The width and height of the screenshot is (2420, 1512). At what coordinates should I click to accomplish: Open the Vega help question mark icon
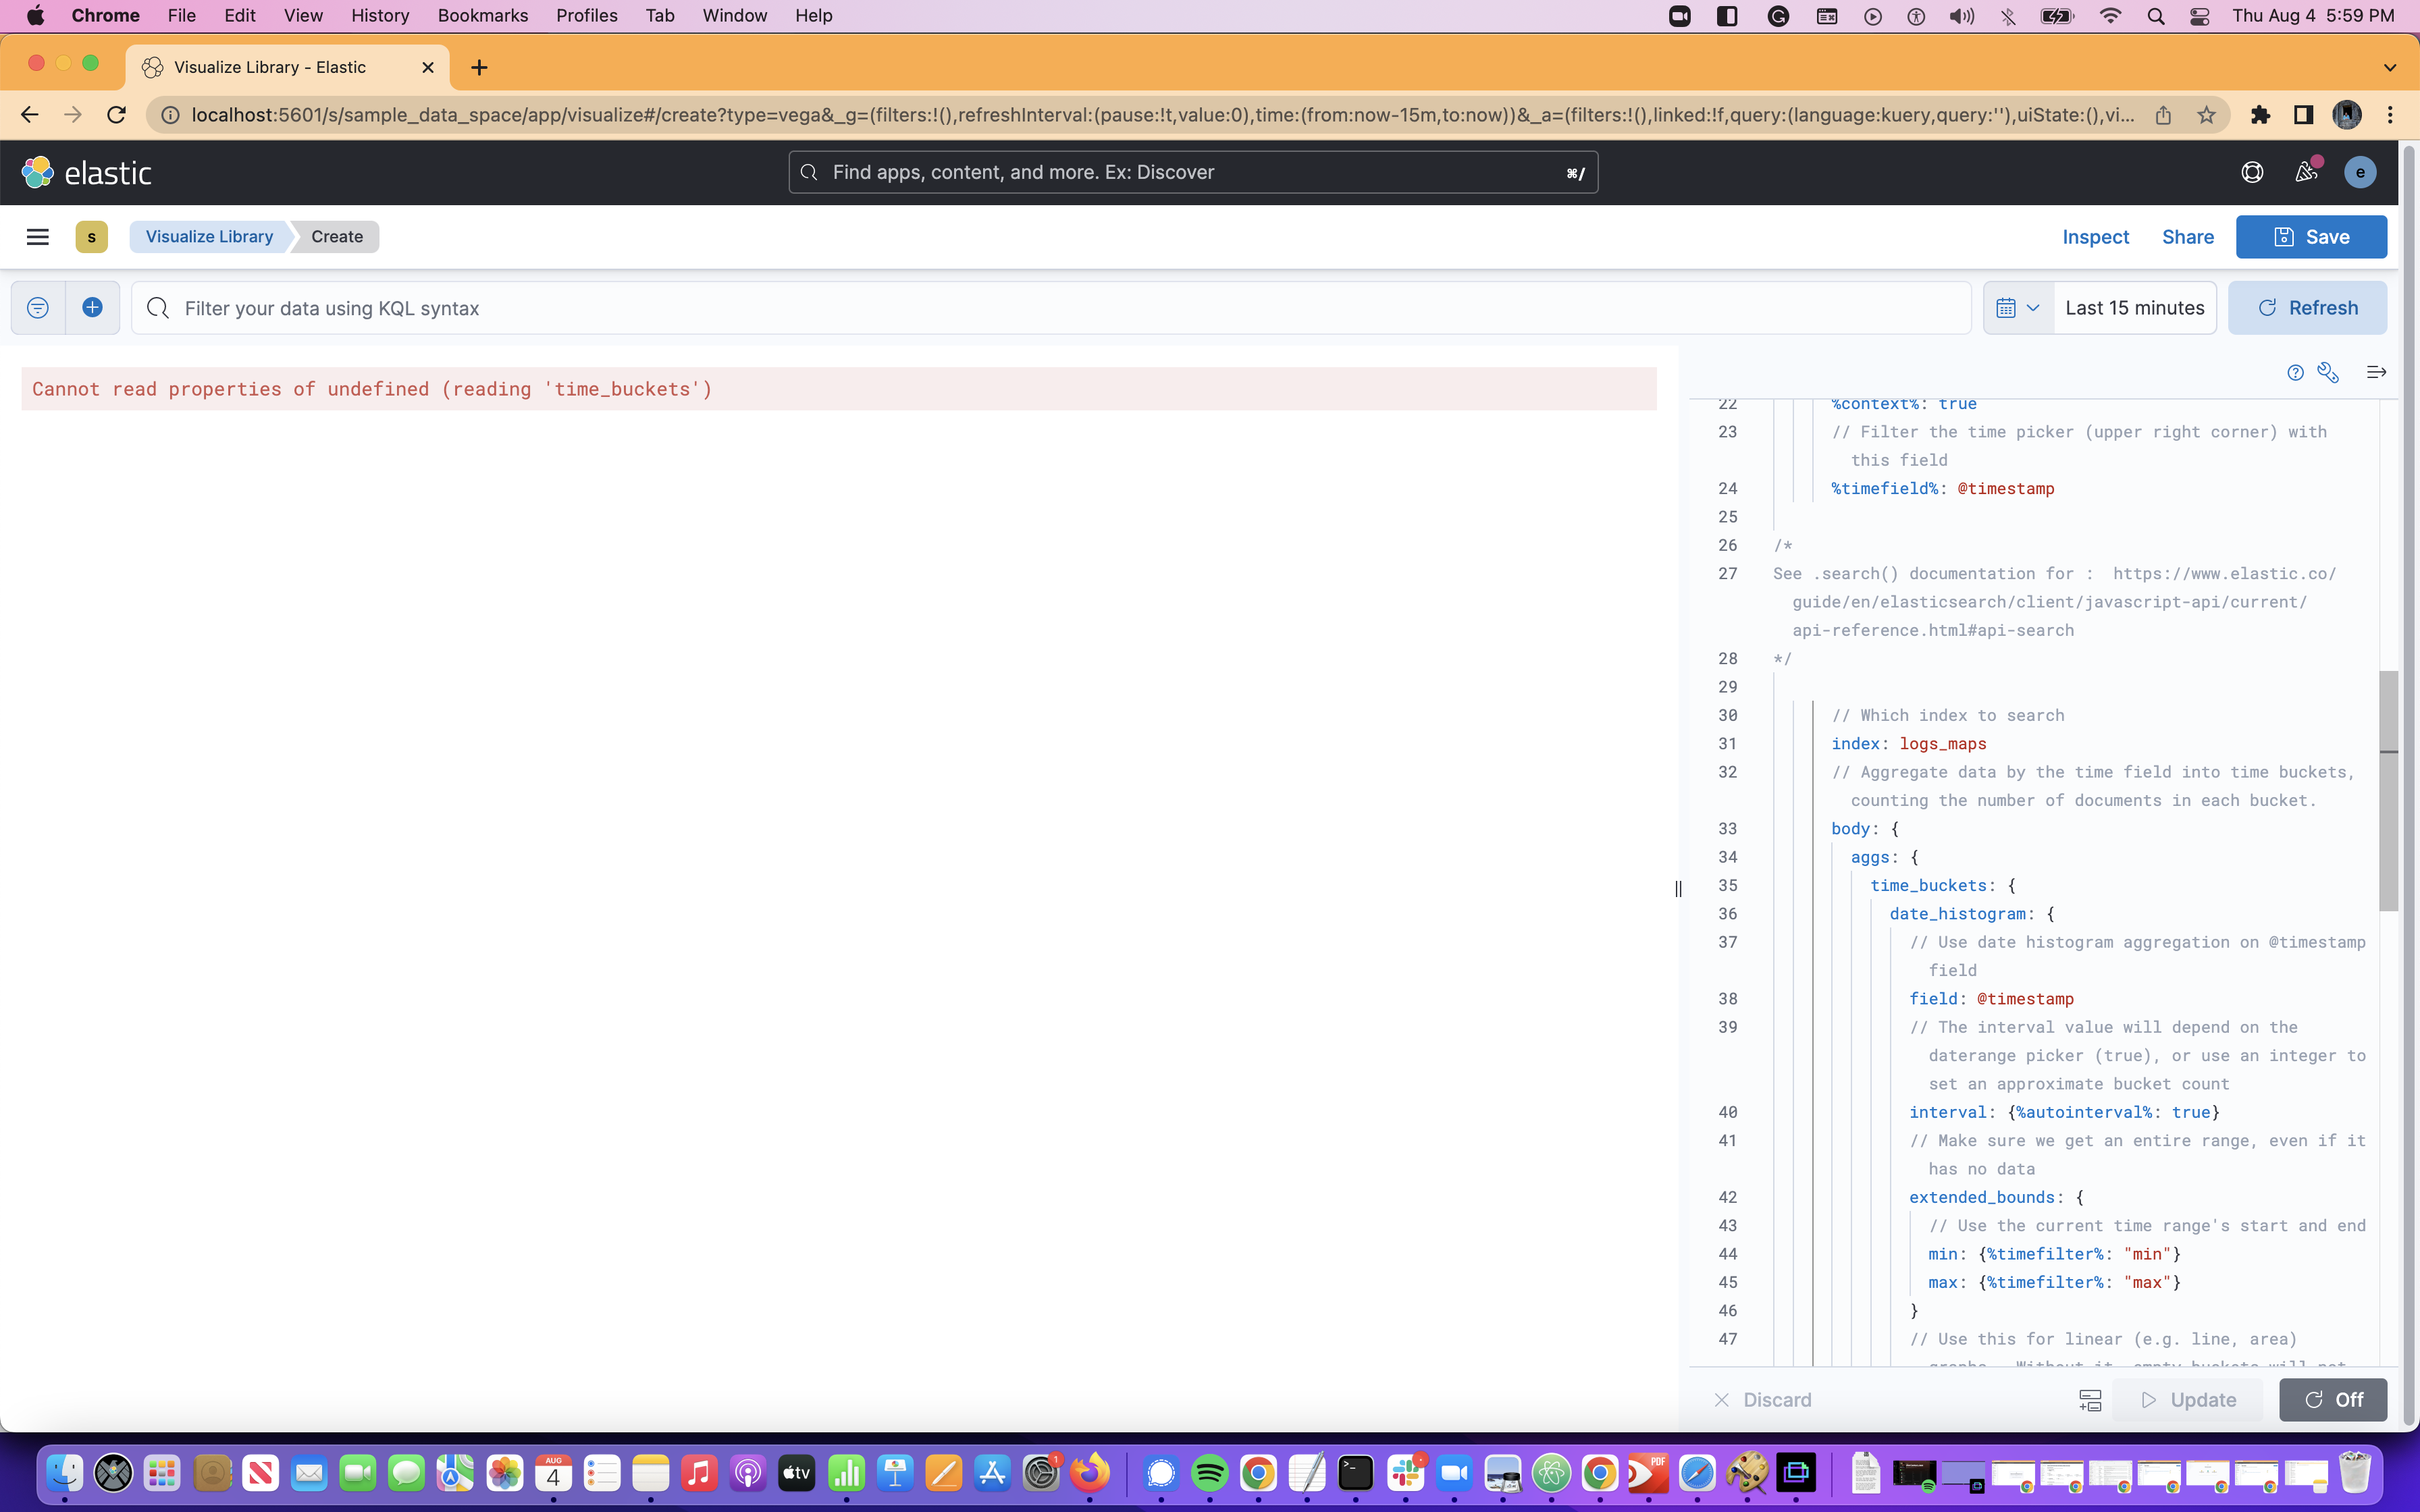2295,372
